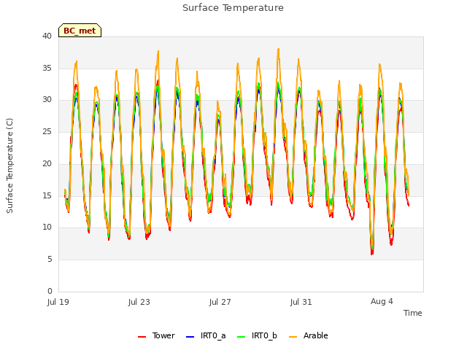This screenshot has height=350, width=467.
Task: Toggle the IRT0_b legend entry
Action: (257, 335)
